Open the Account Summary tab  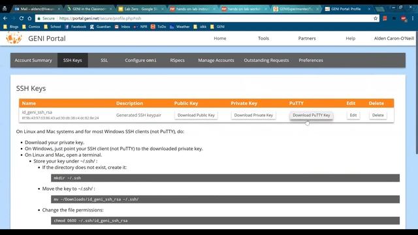[33, 60]
